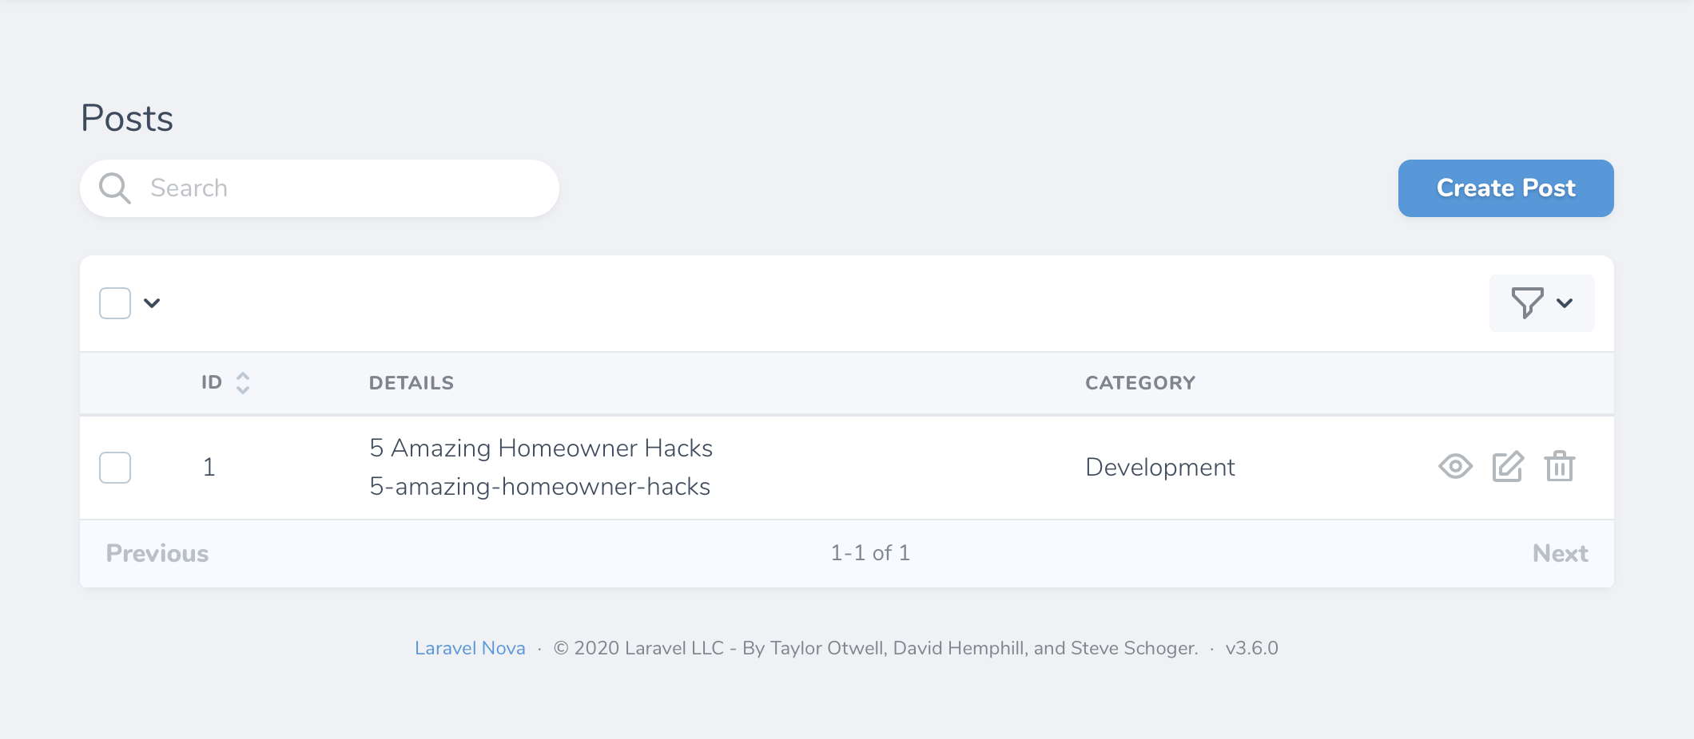This screenshot has height=739, width=1694.
Task: View the post using the eye icon
Action: pyautogui.click(x=1455, y=467)
